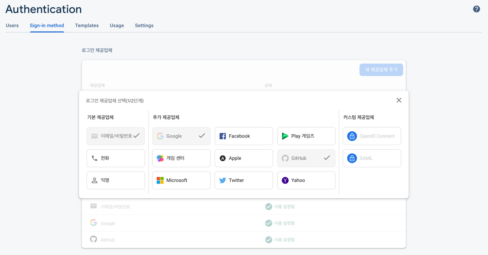This screenshot has height=255, width=488.
Task: Choose the Facebook provider
Action: (244, 136)
